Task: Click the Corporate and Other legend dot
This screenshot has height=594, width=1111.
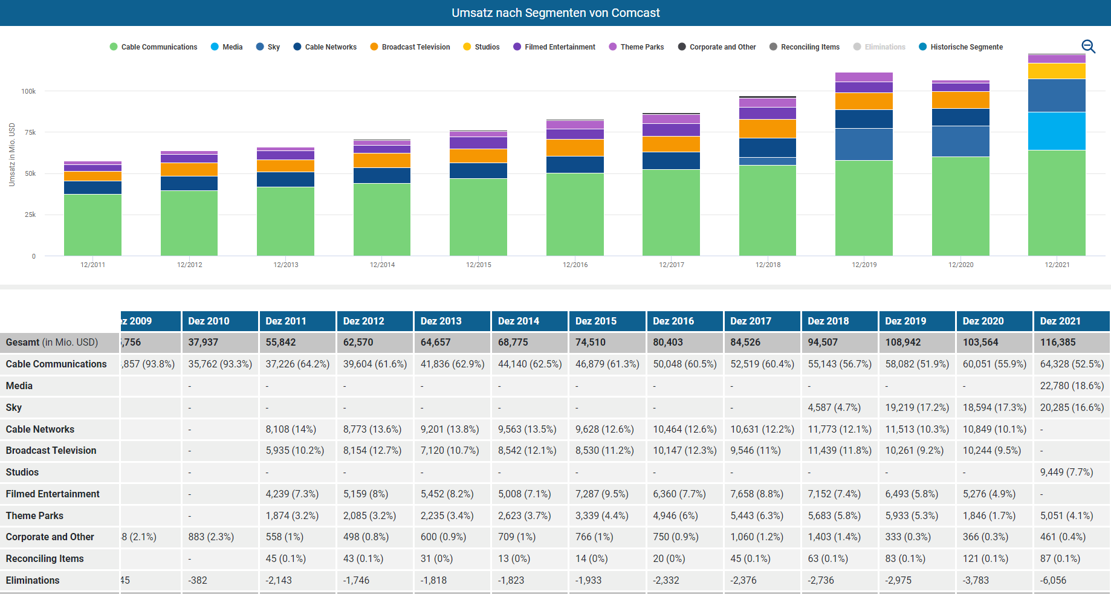Action: 682,47
